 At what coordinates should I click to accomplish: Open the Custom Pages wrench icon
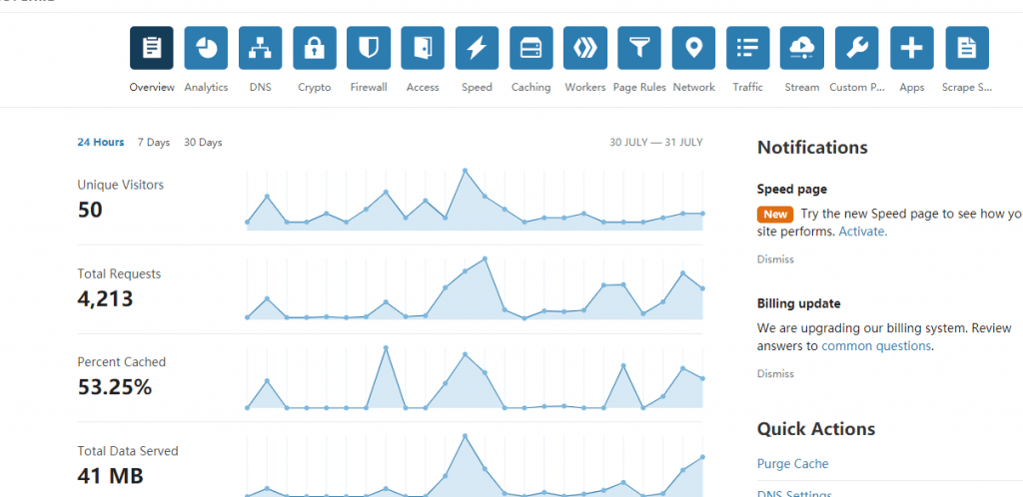point(856,48)
